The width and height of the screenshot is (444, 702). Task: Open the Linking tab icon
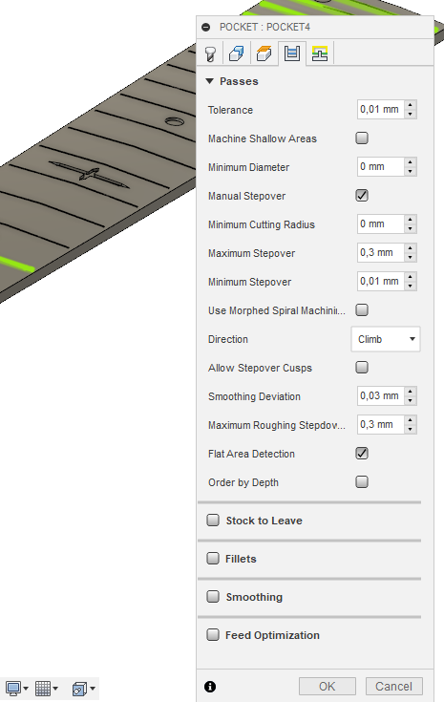point(320,53)
